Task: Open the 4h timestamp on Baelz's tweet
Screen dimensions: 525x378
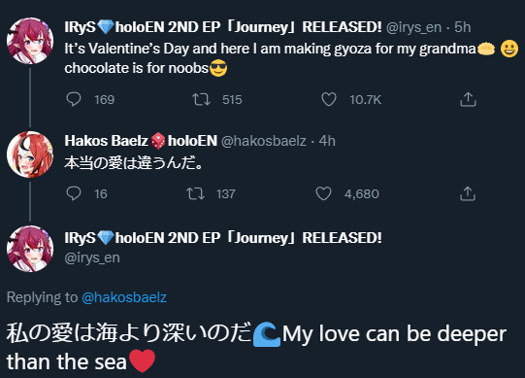Action: 327,141
